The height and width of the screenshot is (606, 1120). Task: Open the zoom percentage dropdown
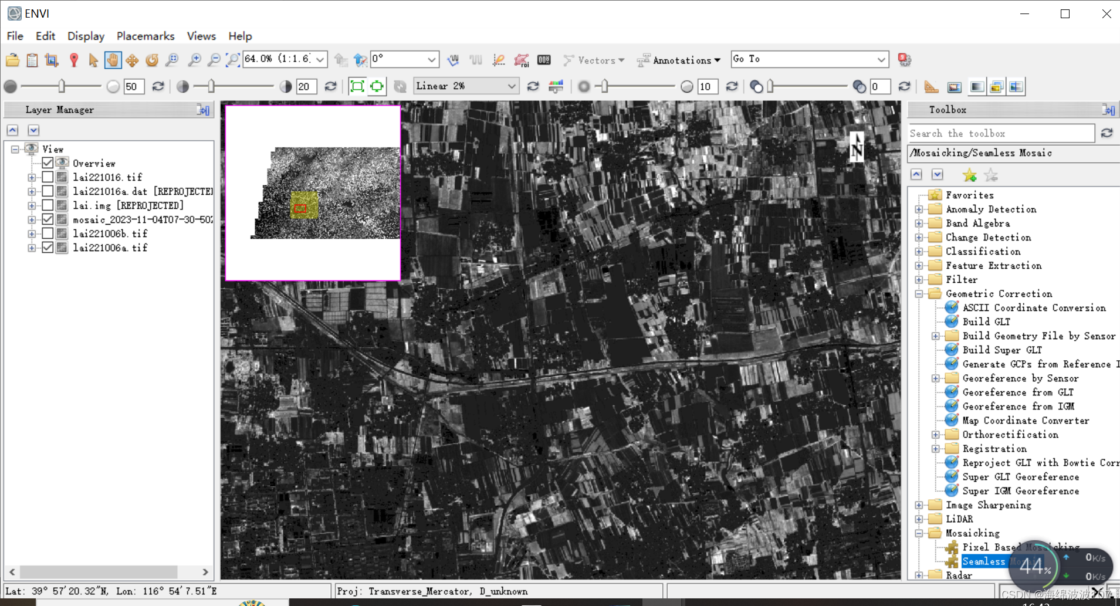coord(320,59)
